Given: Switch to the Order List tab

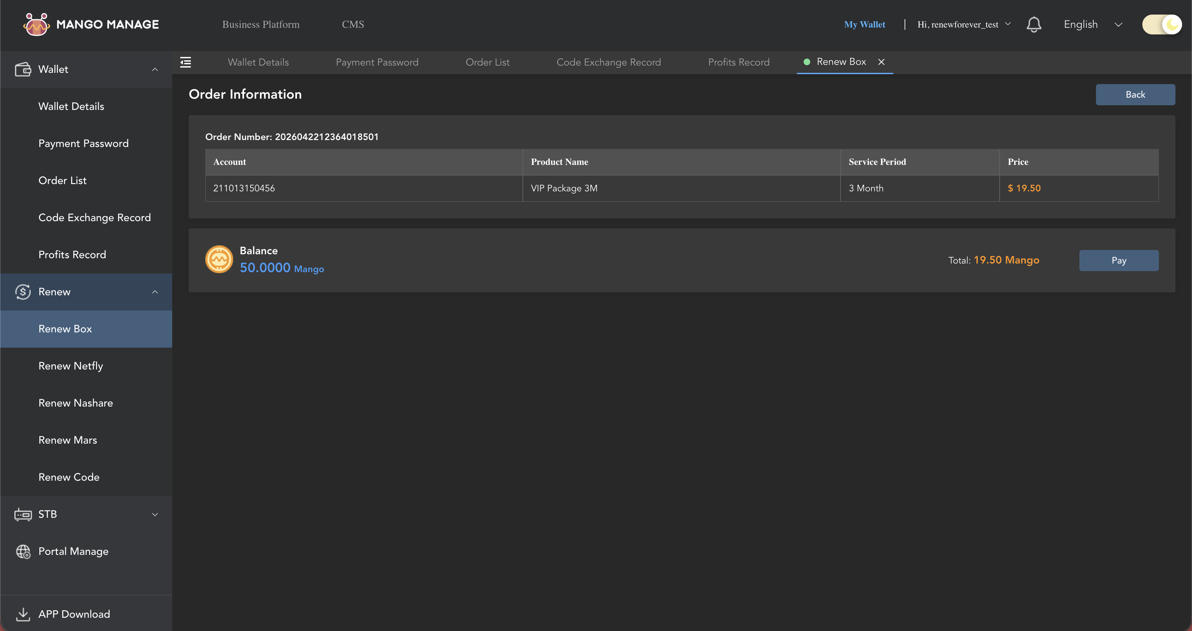Looking at the screenshot, I should [487, 62].
